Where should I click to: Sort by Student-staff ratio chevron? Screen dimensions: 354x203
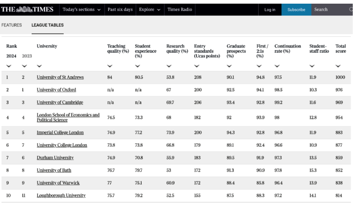point(312,66)
